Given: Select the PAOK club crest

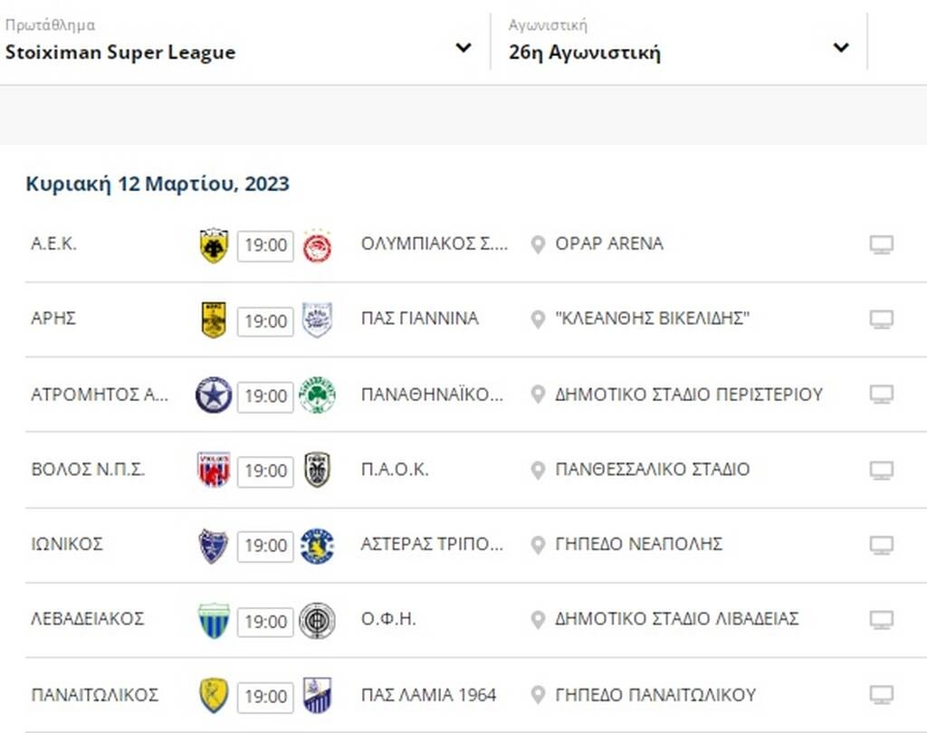Looking at the screenshot, I should [318, 470].
